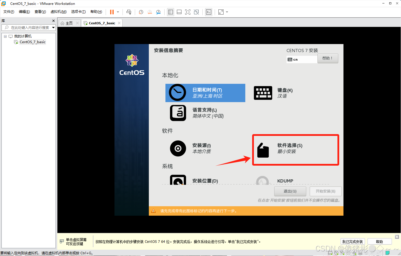The height and width of the screenshot is (256, 401).
Task: Open Date & Time clock icon setting
Action: [177, 93]
